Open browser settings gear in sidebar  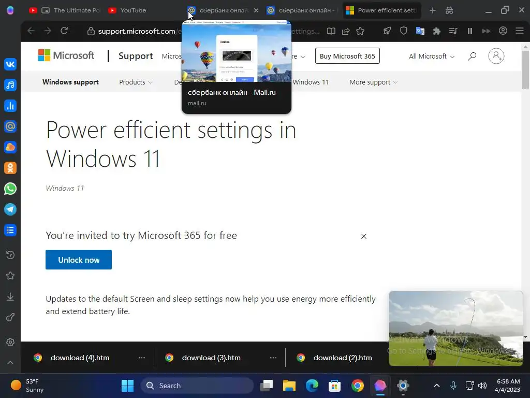click(10, 342)
